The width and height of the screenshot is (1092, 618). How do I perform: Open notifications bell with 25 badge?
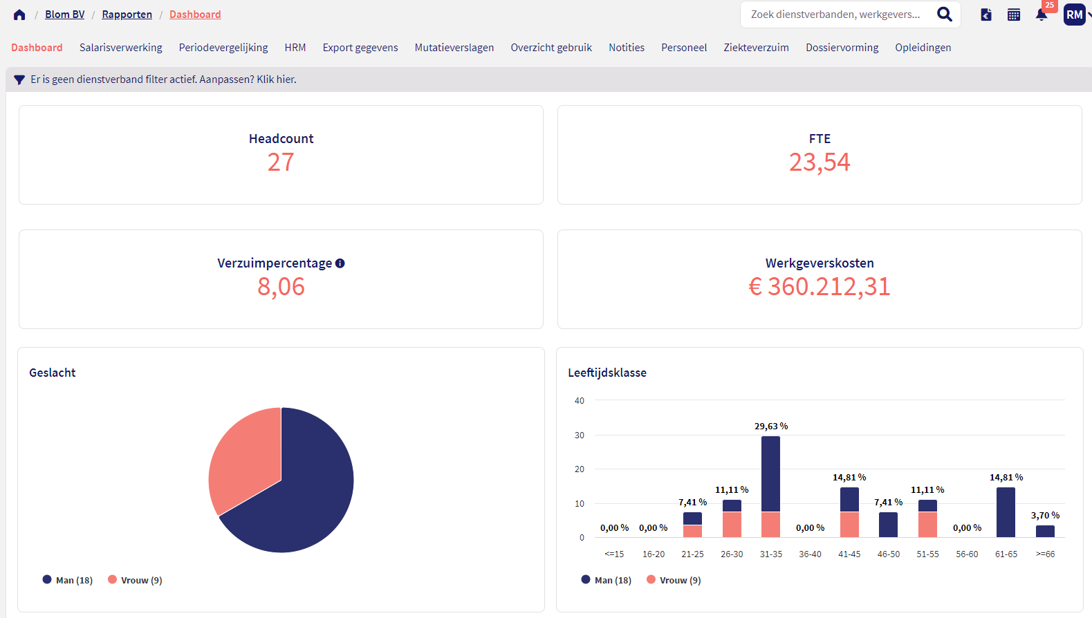click(1042, 15)
